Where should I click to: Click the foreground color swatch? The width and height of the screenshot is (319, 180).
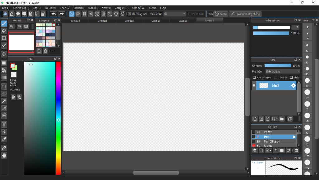12,65
